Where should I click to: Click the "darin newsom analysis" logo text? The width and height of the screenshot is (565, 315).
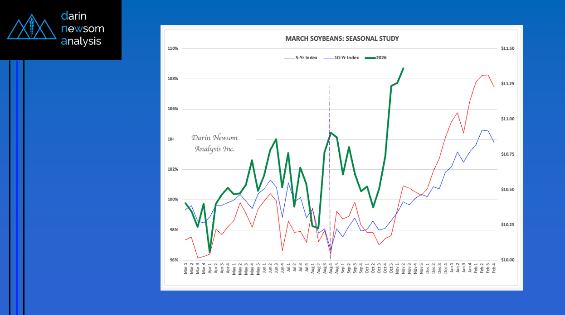[x=82, y=29]
